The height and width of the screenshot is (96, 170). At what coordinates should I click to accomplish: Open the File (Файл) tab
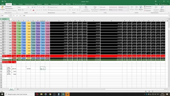coord(3,4)
